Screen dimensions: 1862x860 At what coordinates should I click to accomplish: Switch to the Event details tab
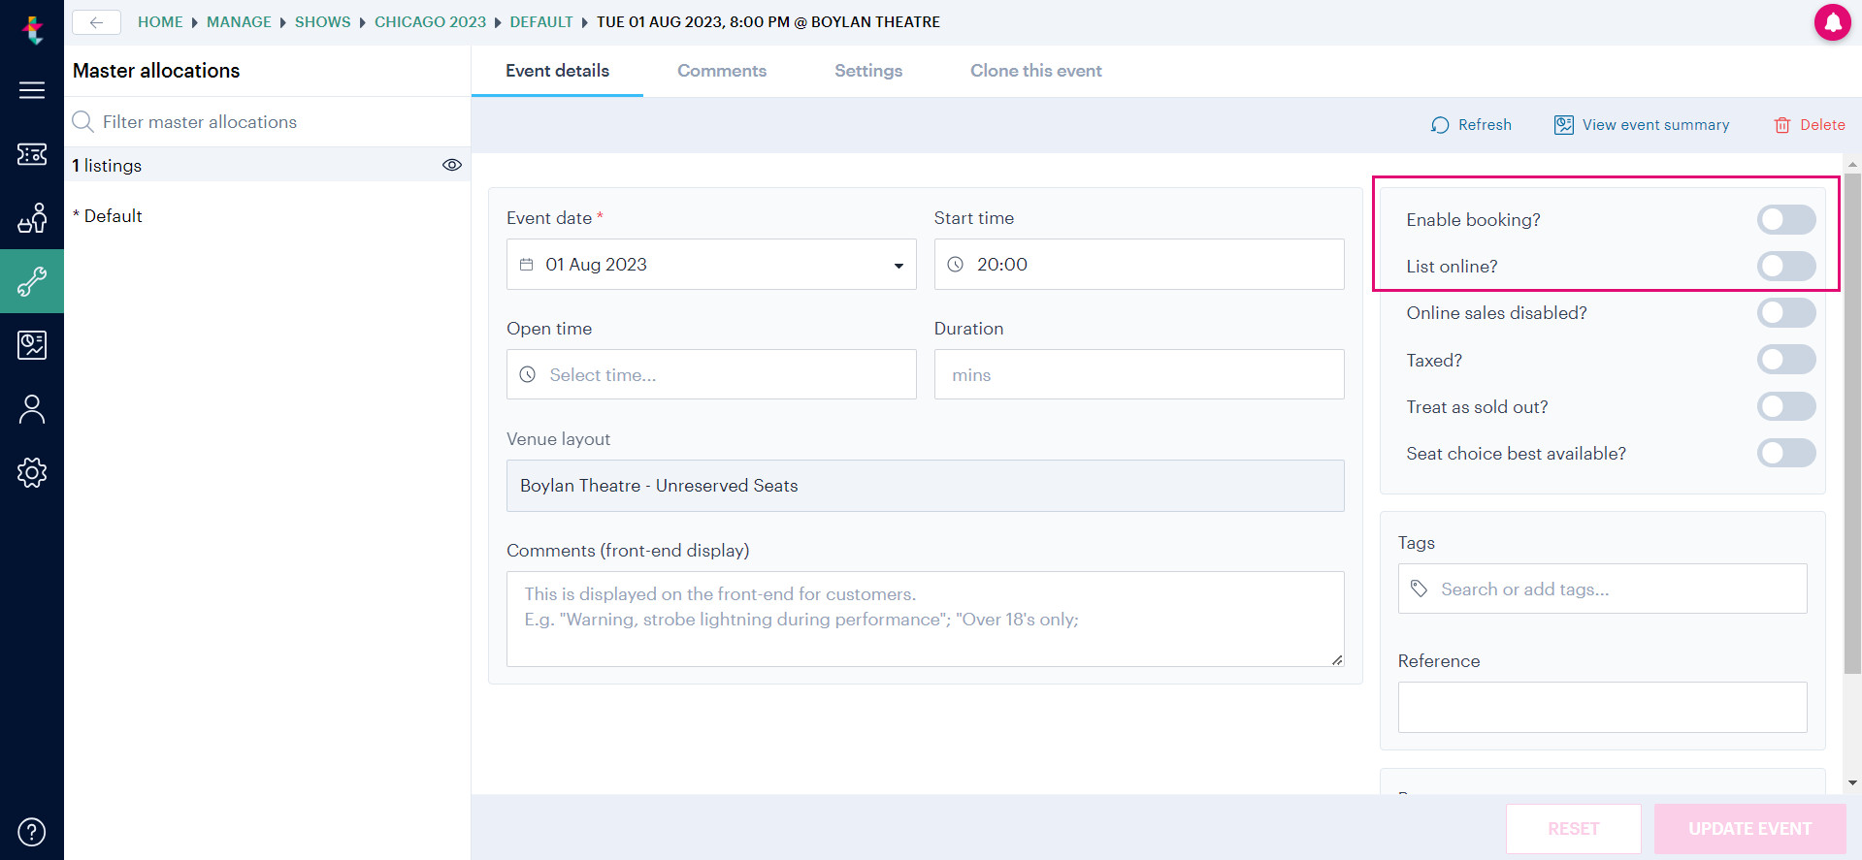[557, 71]
